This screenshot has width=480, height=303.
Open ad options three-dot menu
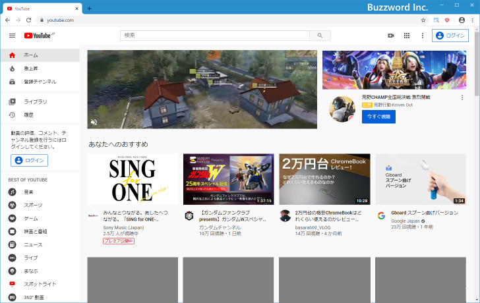462,97
